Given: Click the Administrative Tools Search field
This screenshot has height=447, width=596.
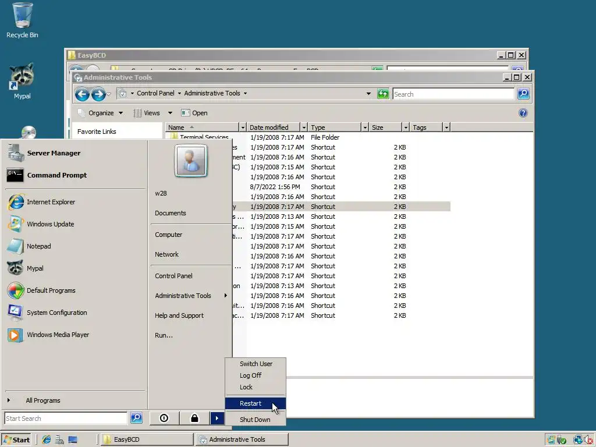Looking at the screenshot, I should (453, 94).
